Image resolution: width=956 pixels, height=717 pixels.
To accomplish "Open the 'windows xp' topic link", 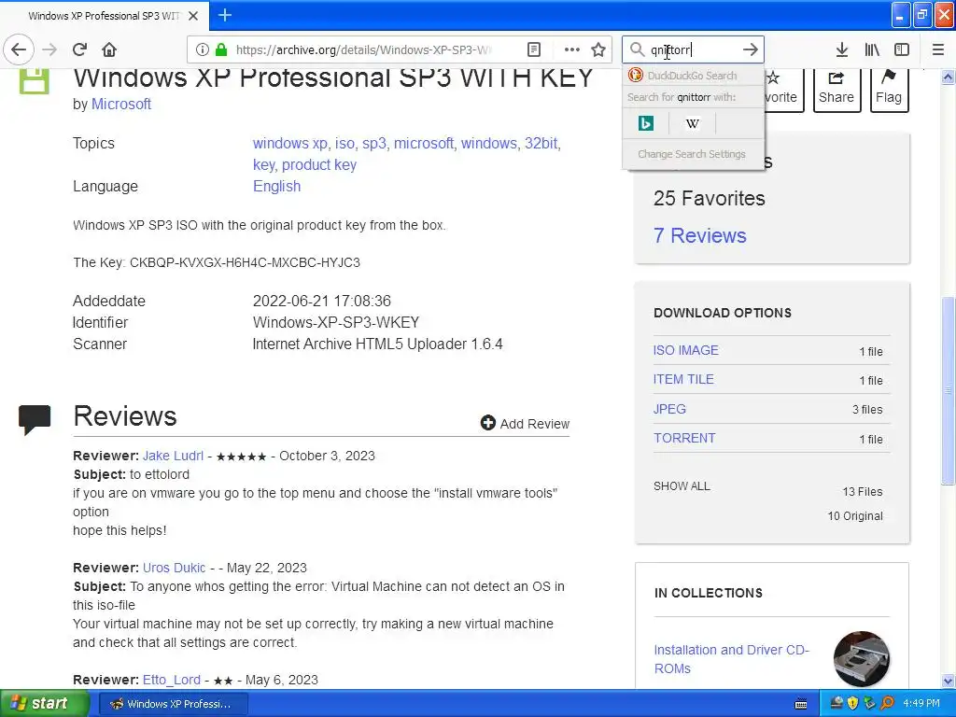I will [290, 143].
